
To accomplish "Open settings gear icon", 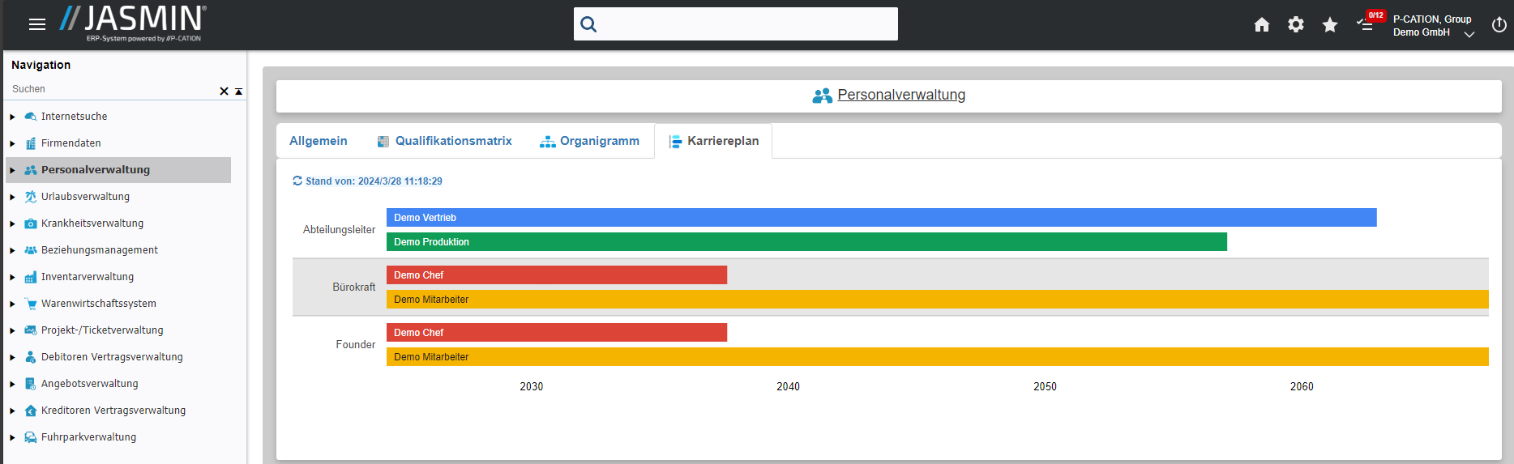I will (1296, 25).
